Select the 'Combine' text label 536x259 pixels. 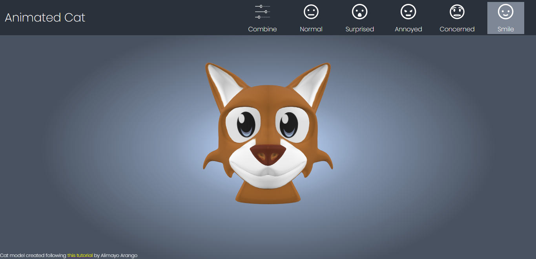[x=263, y=29]
